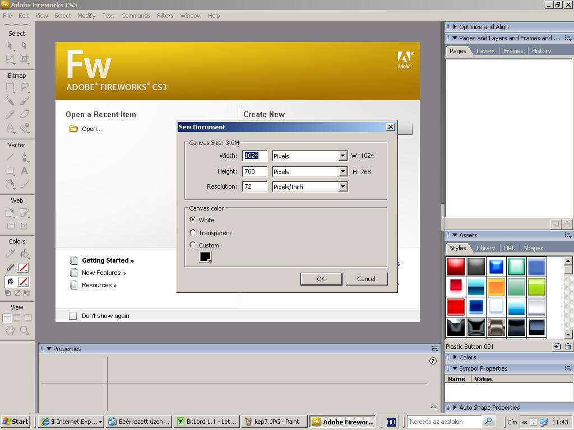The width and height of the screenshot is (574, 430).
Task: Select the Crop tool
Action: click(24, 59)
